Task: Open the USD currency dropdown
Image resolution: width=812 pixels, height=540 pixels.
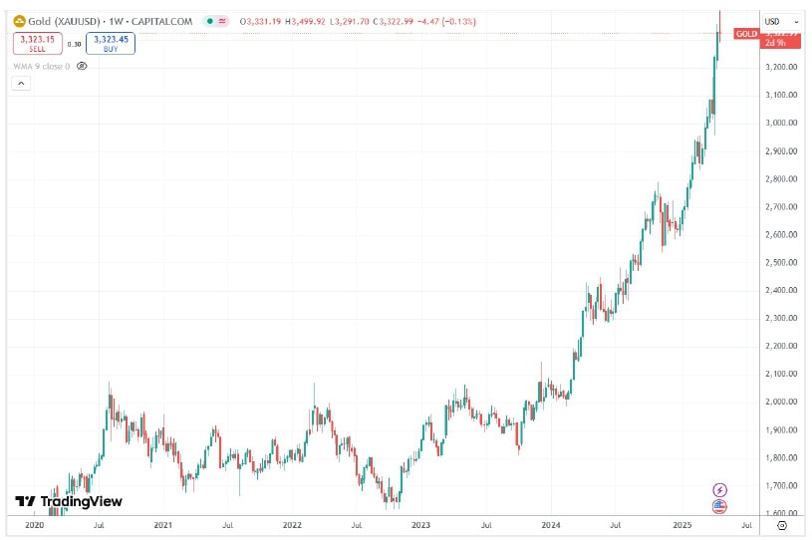Action: pos(780,21)
